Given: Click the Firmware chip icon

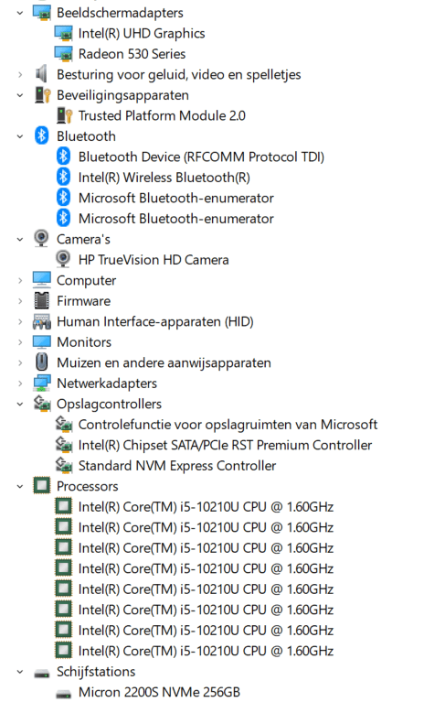Looking at the screenshot, I should (x=41, y=301).
